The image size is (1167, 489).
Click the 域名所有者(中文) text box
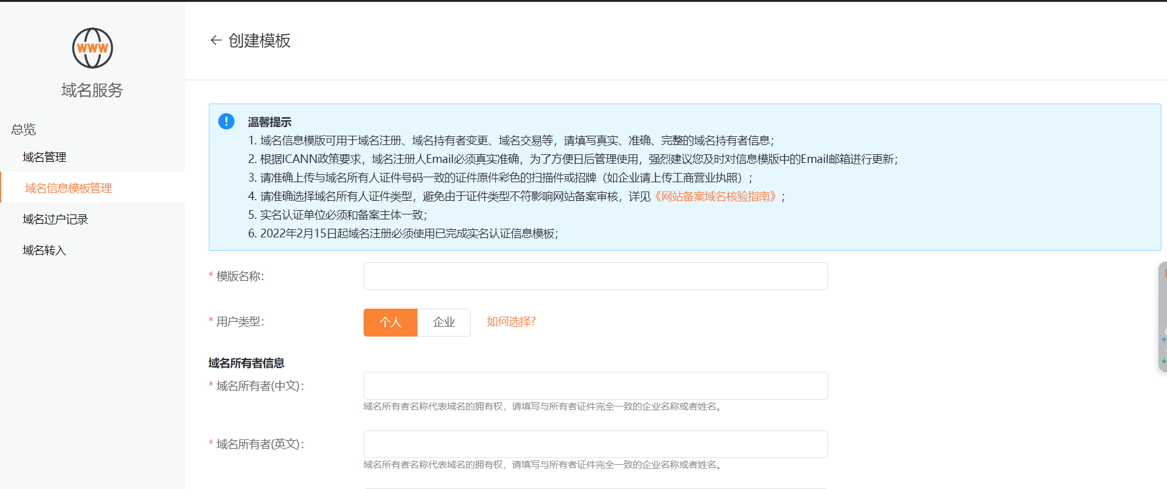click(595, 386)
